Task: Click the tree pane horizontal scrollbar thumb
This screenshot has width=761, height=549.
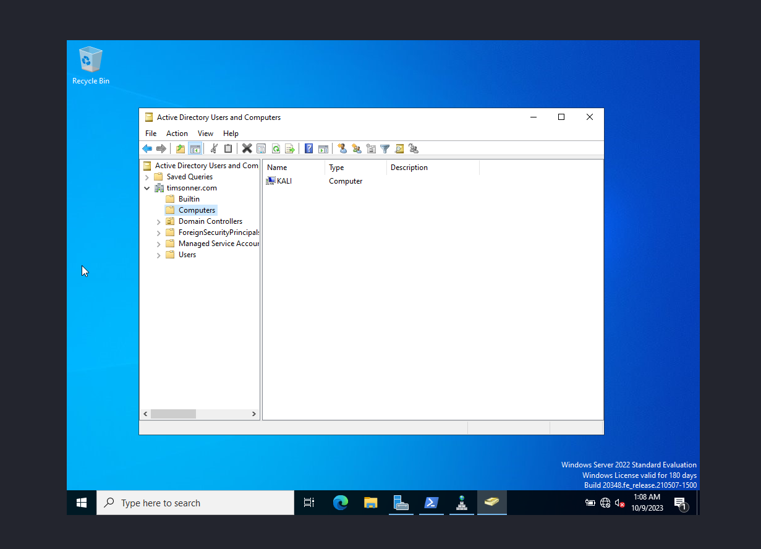Action: (173, 414)
